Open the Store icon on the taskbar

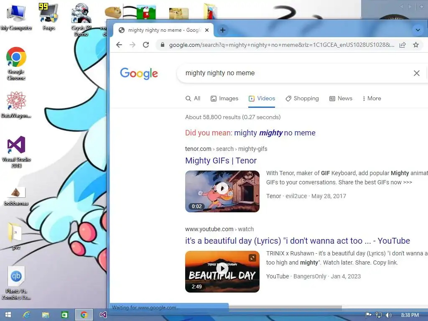point(64,315)
